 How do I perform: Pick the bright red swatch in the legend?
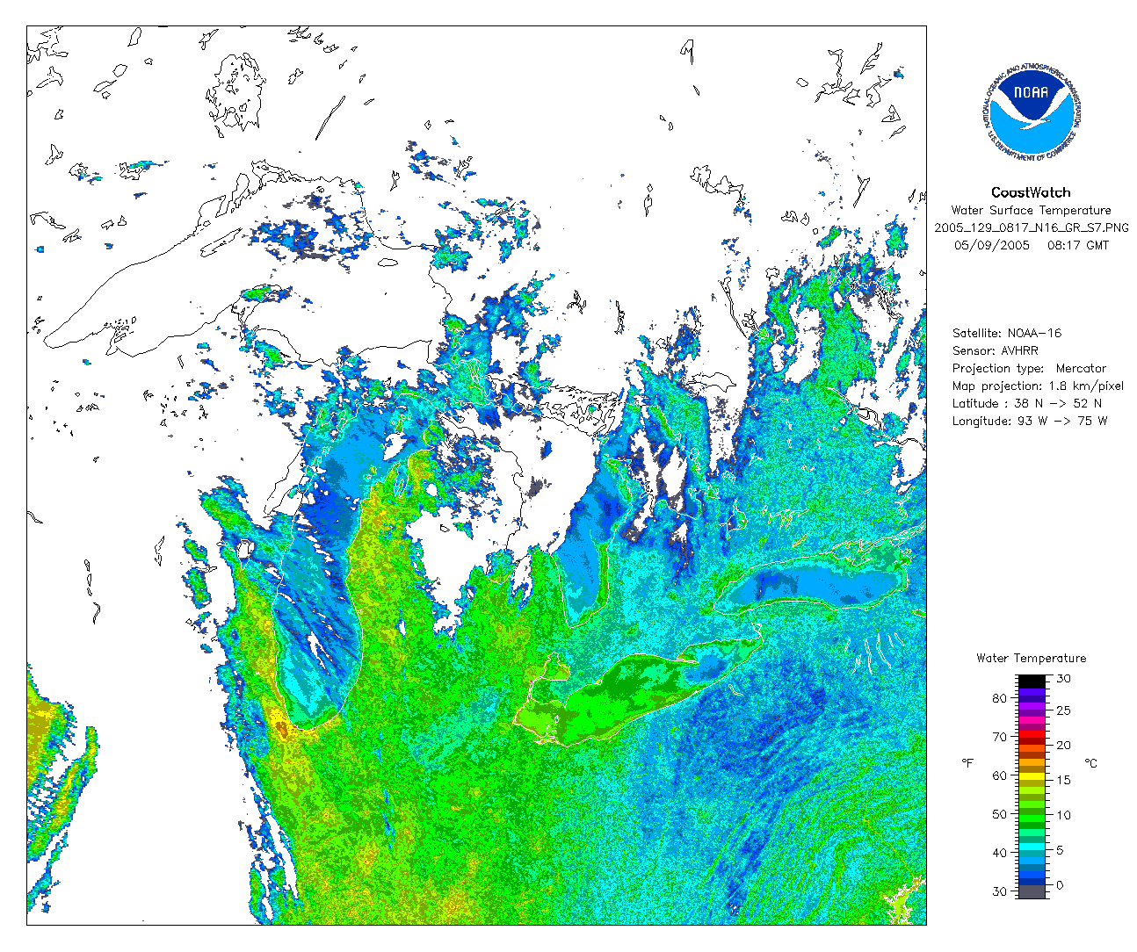click(1032, 734)
